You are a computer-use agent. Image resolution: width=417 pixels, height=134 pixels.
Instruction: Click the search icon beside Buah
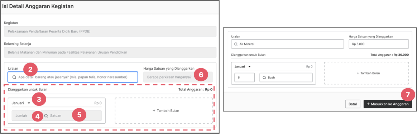click(264, 78)
